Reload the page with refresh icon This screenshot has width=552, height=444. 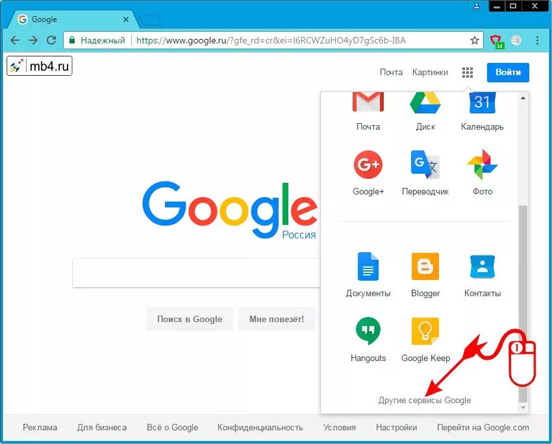51,40
